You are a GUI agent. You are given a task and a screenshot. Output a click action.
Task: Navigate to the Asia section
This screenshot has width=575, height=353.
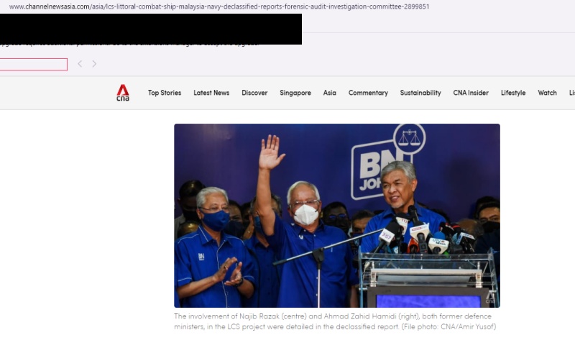point(329,93)
